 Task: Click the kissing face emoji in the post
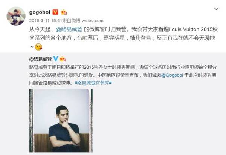coord(38,47)
